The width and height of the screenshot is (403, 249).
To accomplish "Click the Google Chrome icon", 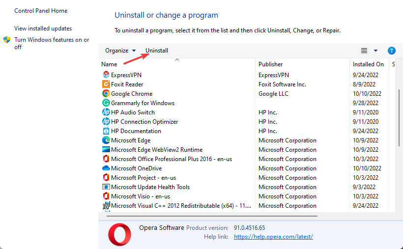I will coord(106,94).
